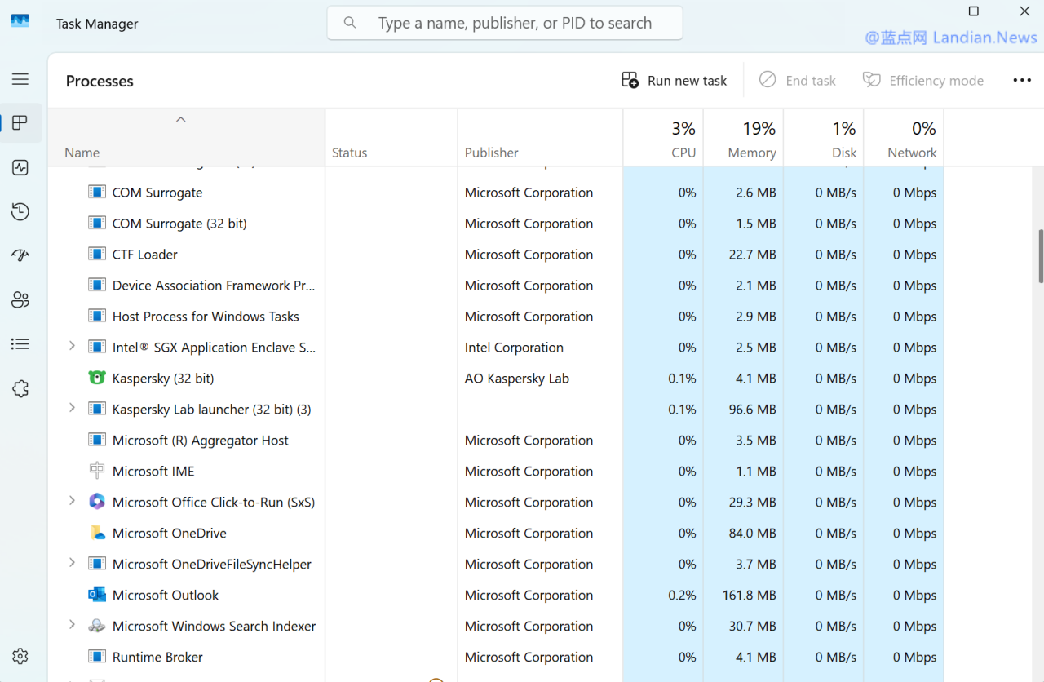This screenshot has width=1044, height=682.
Task: Click the Processes page heading
Action: [100, 81]
